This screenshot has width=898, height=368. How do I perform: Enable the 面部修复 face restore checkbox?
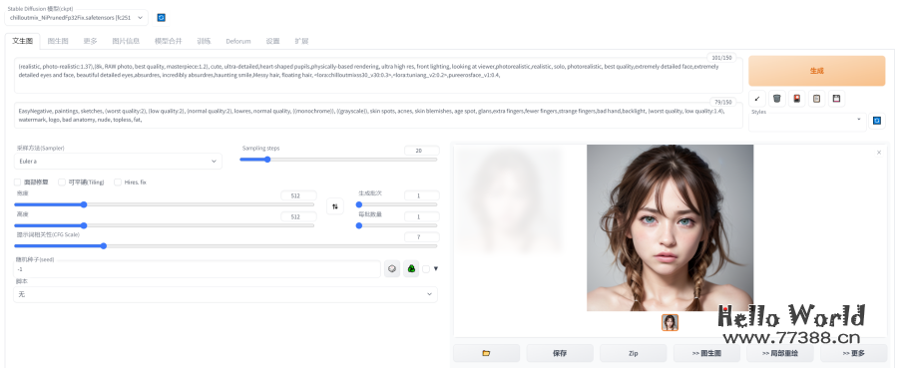(x=18, y=182)
